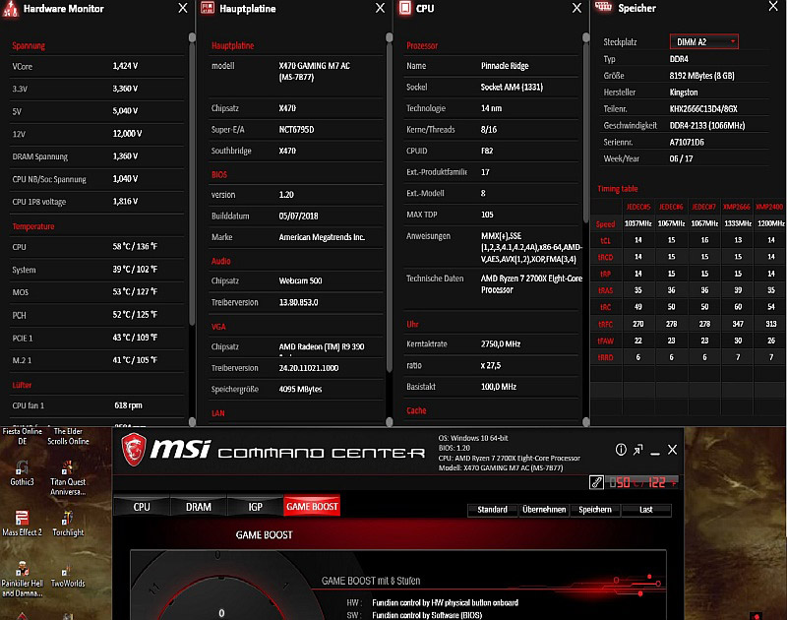
Task: Click the JEDEC#5 timing table column header
Action: 637,207
